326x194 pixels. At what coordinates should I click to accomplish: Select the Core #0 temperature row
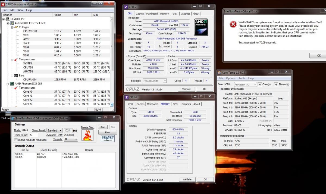point(56,92)
